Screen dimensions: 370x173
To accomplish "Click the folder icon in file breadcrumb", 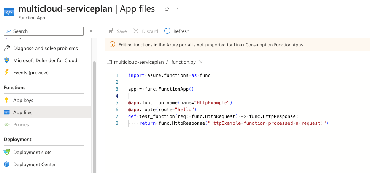I will point(109,62).
